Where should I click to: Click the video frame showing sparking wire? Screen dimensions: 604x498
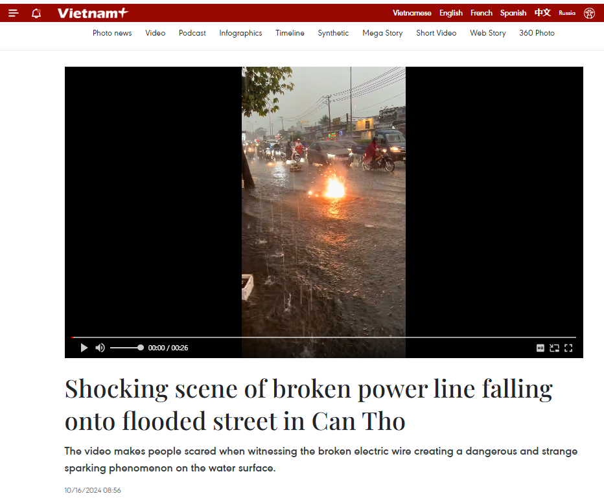tap(323, 201)
